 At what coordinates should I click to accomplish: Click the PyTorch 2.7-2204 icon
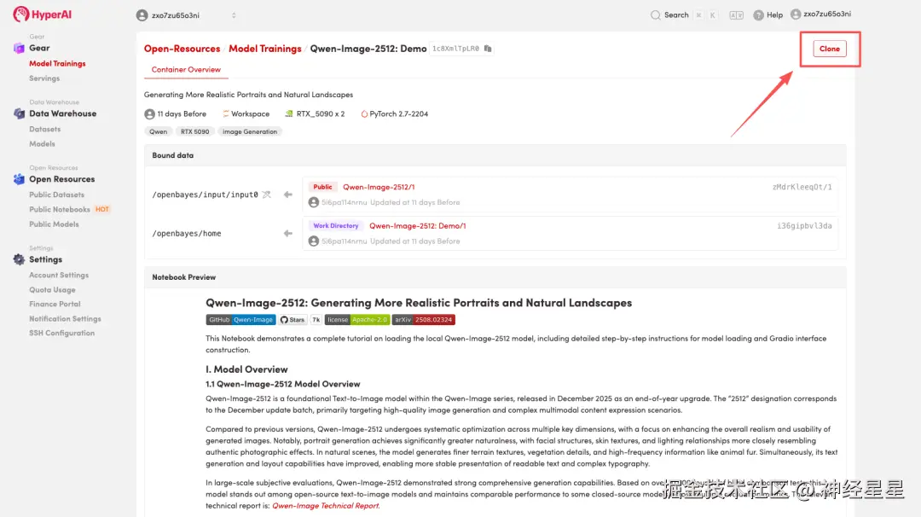point(364,114)
